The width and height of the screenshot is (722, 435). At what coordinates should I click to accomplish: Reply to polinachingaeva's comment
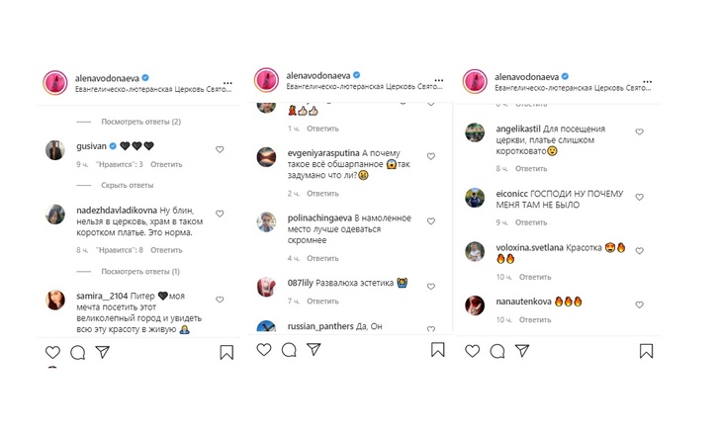coord(322,258)
